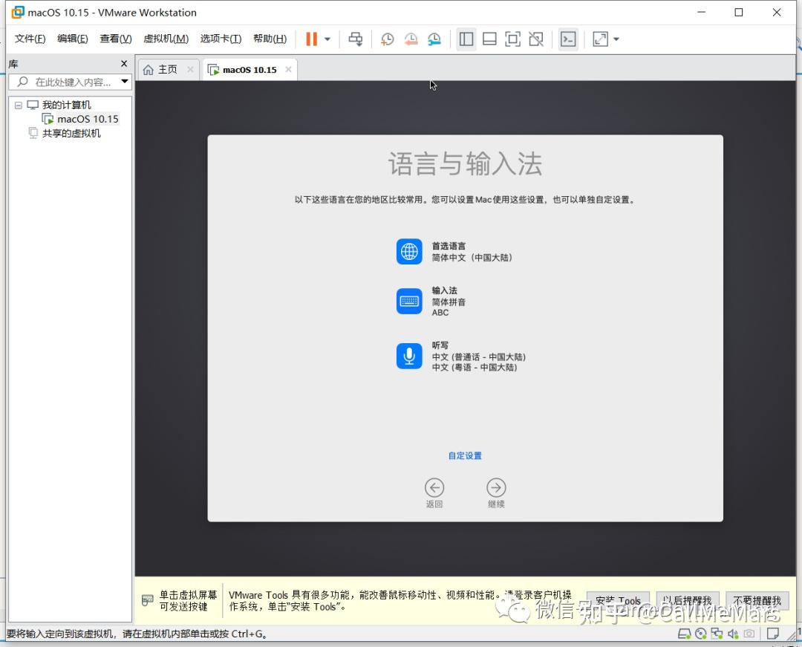Click the 安装 Tools button
Image resolution: width=802 pixels, height=647 pixels.
point(618,601)
